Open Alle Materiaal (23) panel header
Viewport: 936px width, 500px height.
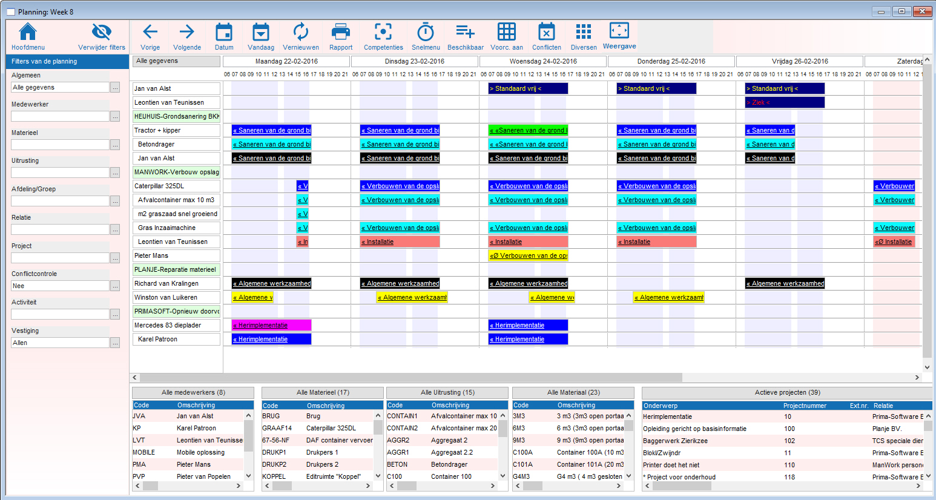click(x=573, y=392)
